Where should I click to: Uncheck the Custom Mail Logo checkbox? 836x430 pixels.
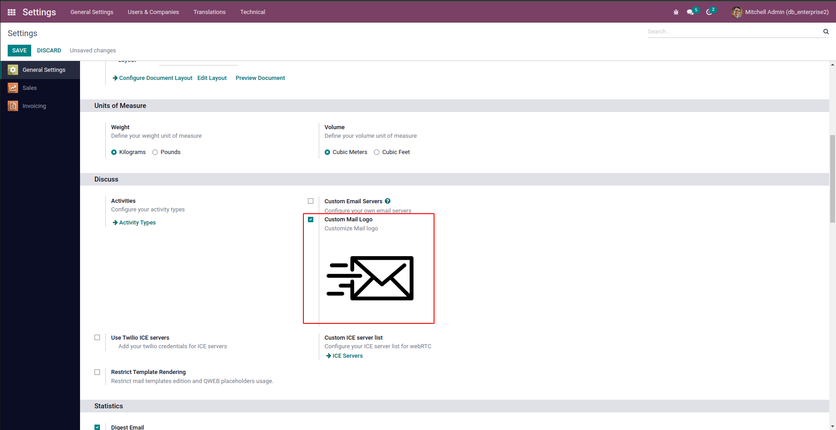tap(311, 220)
